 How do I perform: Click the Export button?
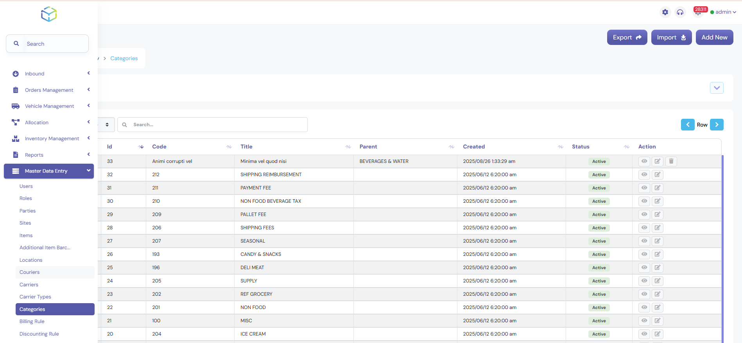click(x=627, y=38)
